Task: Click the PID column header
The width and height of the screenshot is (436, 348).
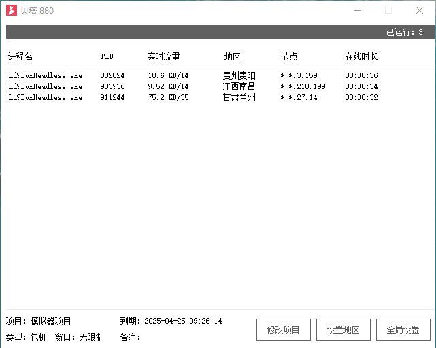Action: coord(107,57)
